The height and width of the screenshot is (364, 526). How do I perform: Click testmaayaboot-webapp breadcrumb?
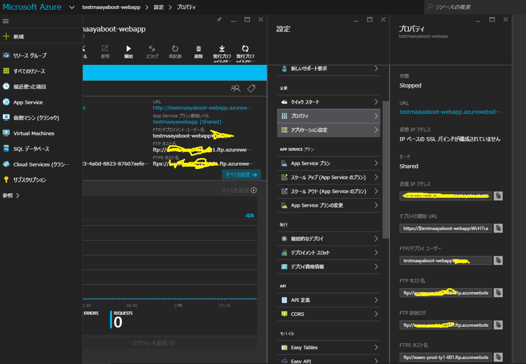[x=111, y=7]
